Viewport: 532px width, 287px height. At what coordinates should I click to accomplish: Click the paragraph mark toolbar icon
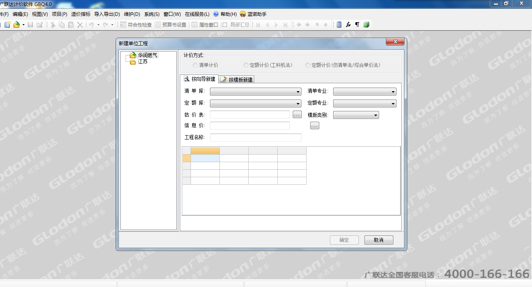click(357, 25)
